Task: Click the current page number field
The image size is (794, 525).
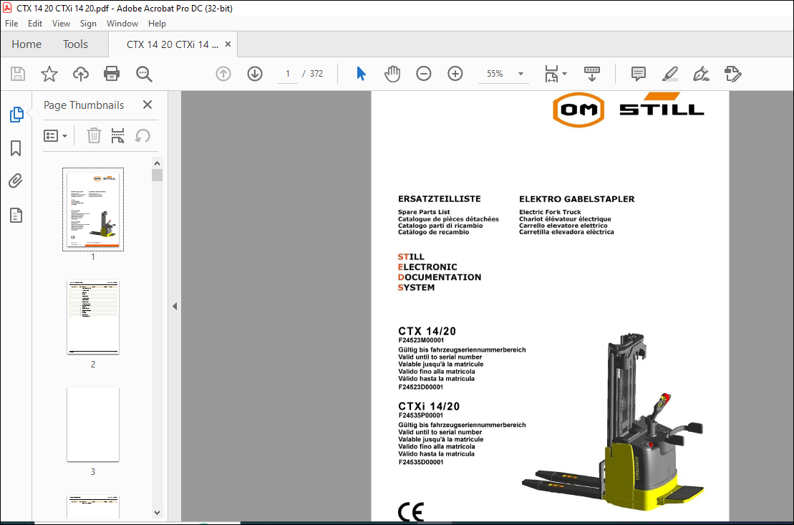Action: (x=288, y=74)
